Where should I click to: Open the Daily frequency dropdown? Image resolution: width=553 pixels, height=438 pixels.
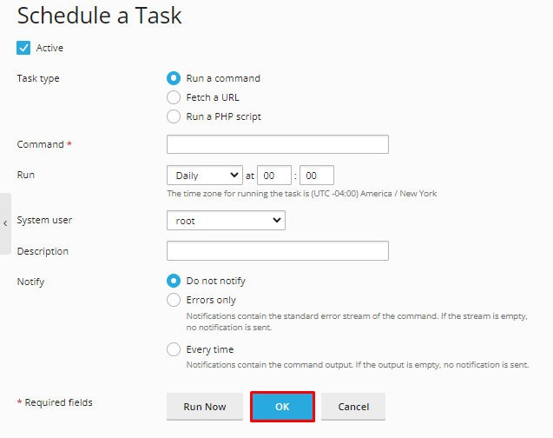pyautogui.click(x=204, y=176)
